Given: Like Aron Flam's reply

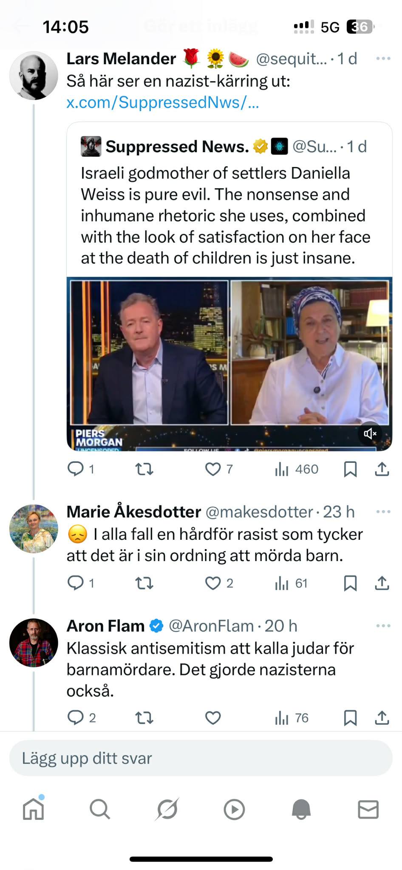Looking at the screenshot, I should pos(213,718).
